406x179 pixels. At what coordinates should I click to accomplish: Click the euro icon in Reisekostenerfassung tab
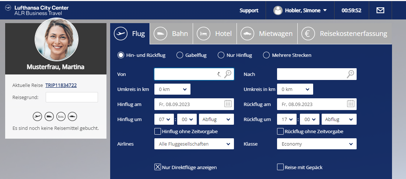308,34
